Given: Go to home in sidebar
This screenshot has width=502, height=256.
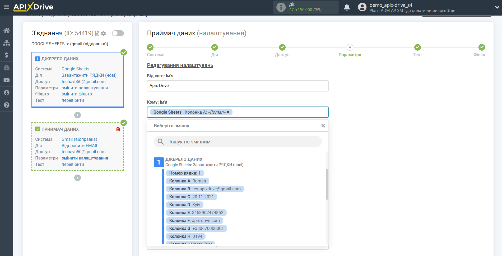Looking at the screenshot, I should pyautogui.click(x=7, y=30).
